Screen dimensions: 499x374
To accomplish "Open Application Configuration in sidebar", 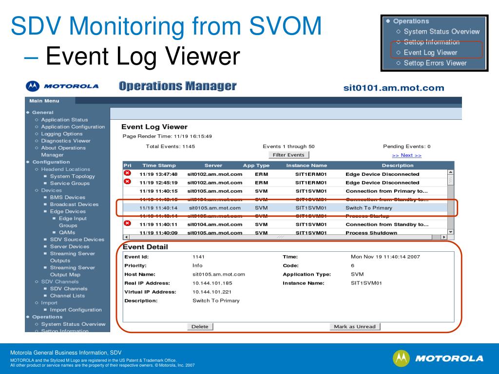I will (73, 127).
